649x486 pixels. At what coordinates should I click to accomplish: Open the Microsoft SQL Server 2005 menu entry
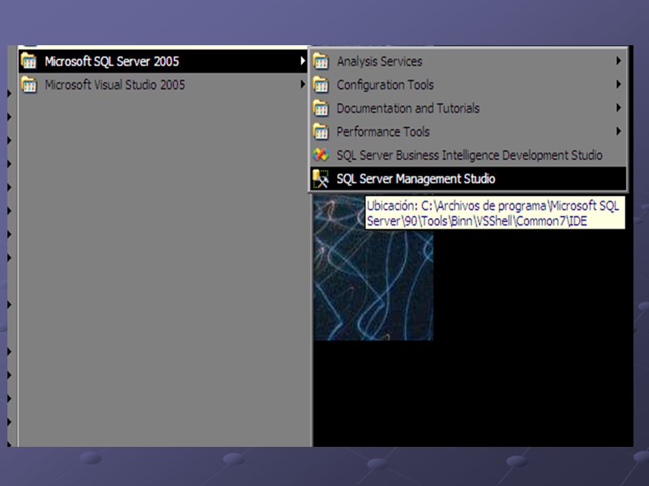(x=163, y=61)
